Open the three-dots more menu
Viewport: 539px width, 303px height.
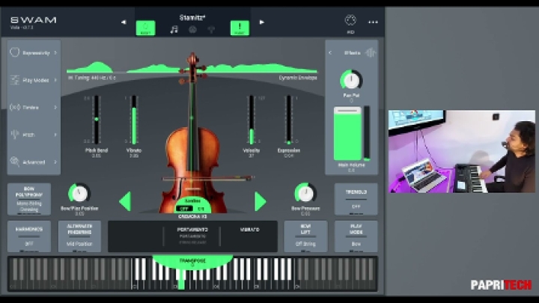pyautogui.click(x=373, y=22)
